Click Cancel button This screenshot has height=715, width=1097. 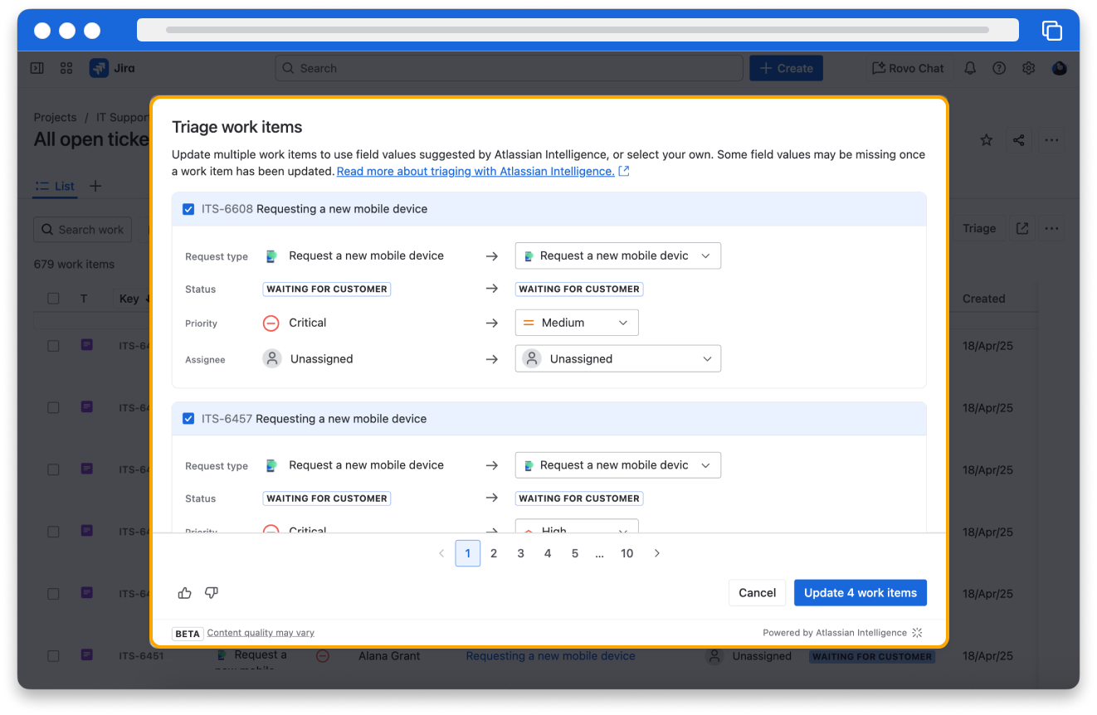pos(758,592)
